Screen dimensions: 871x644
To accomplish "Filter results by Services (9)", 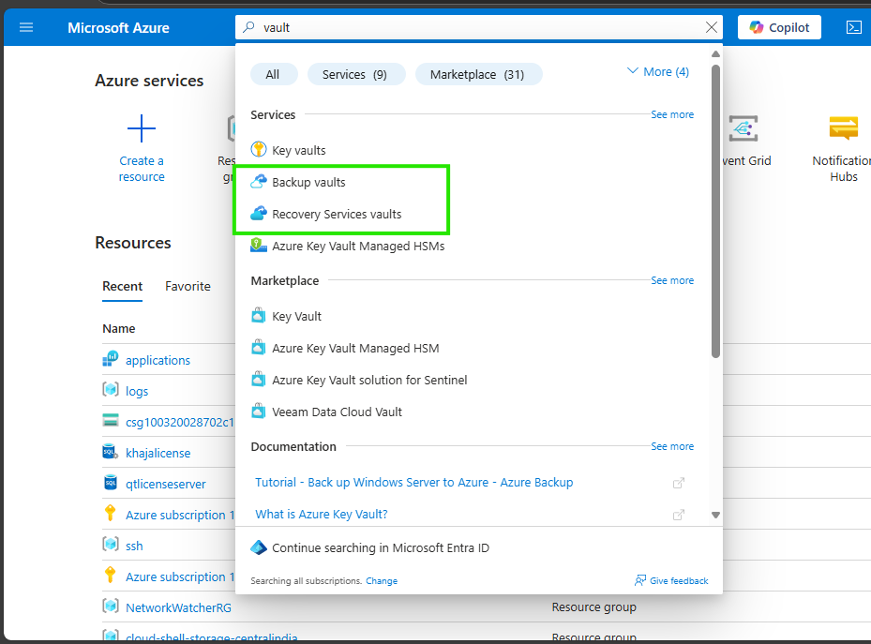I will coord(355,74).
